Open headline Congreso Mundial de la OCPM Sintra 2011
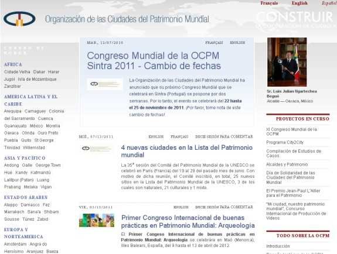The height and width of the screenshot is (254, 337). pyautogui.click(x=154, y=61)
